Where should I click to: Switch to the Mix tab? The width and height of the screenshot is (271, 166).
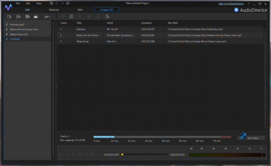[x=80, y=10]
